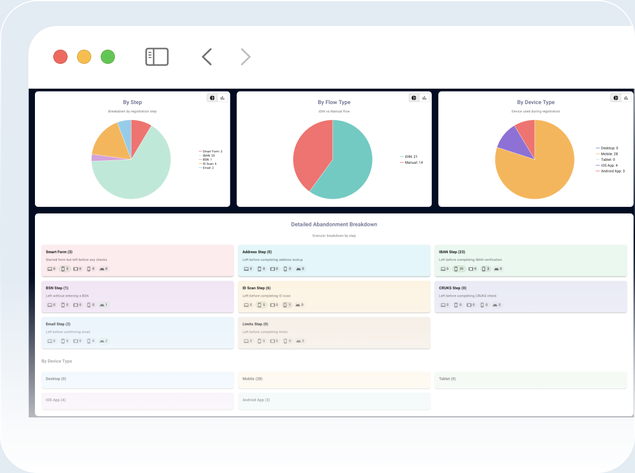Expand the iOS App (4) device row
The width and height of the screenshot is (635, 473).
coord(137,401)
